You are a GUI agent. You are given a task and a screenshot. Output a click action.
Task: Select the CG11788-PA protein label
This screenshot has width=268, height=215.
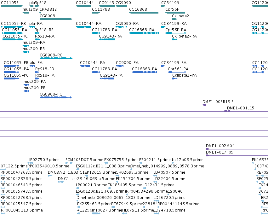[x=105, y=69]
